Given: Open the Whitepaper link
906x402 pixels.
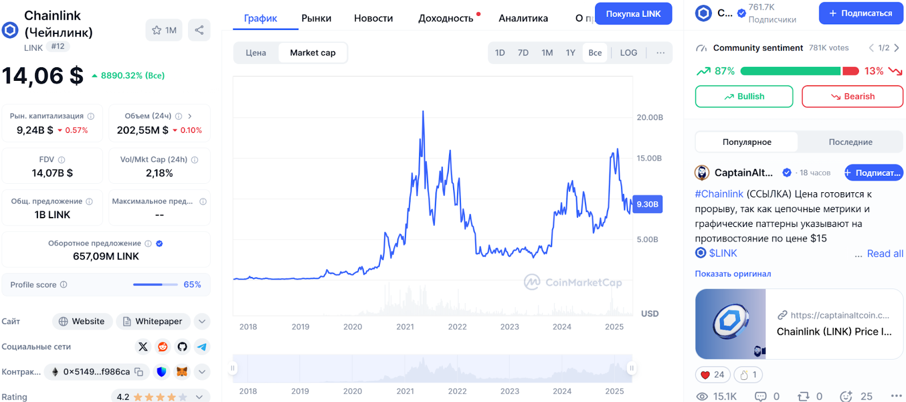Looking at the screenshot, I should (x=153, y=321).
